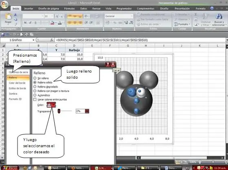Switch to the Insertar ribbon tab
Screen dimensions: 228x170
click(x=29, y=9)
